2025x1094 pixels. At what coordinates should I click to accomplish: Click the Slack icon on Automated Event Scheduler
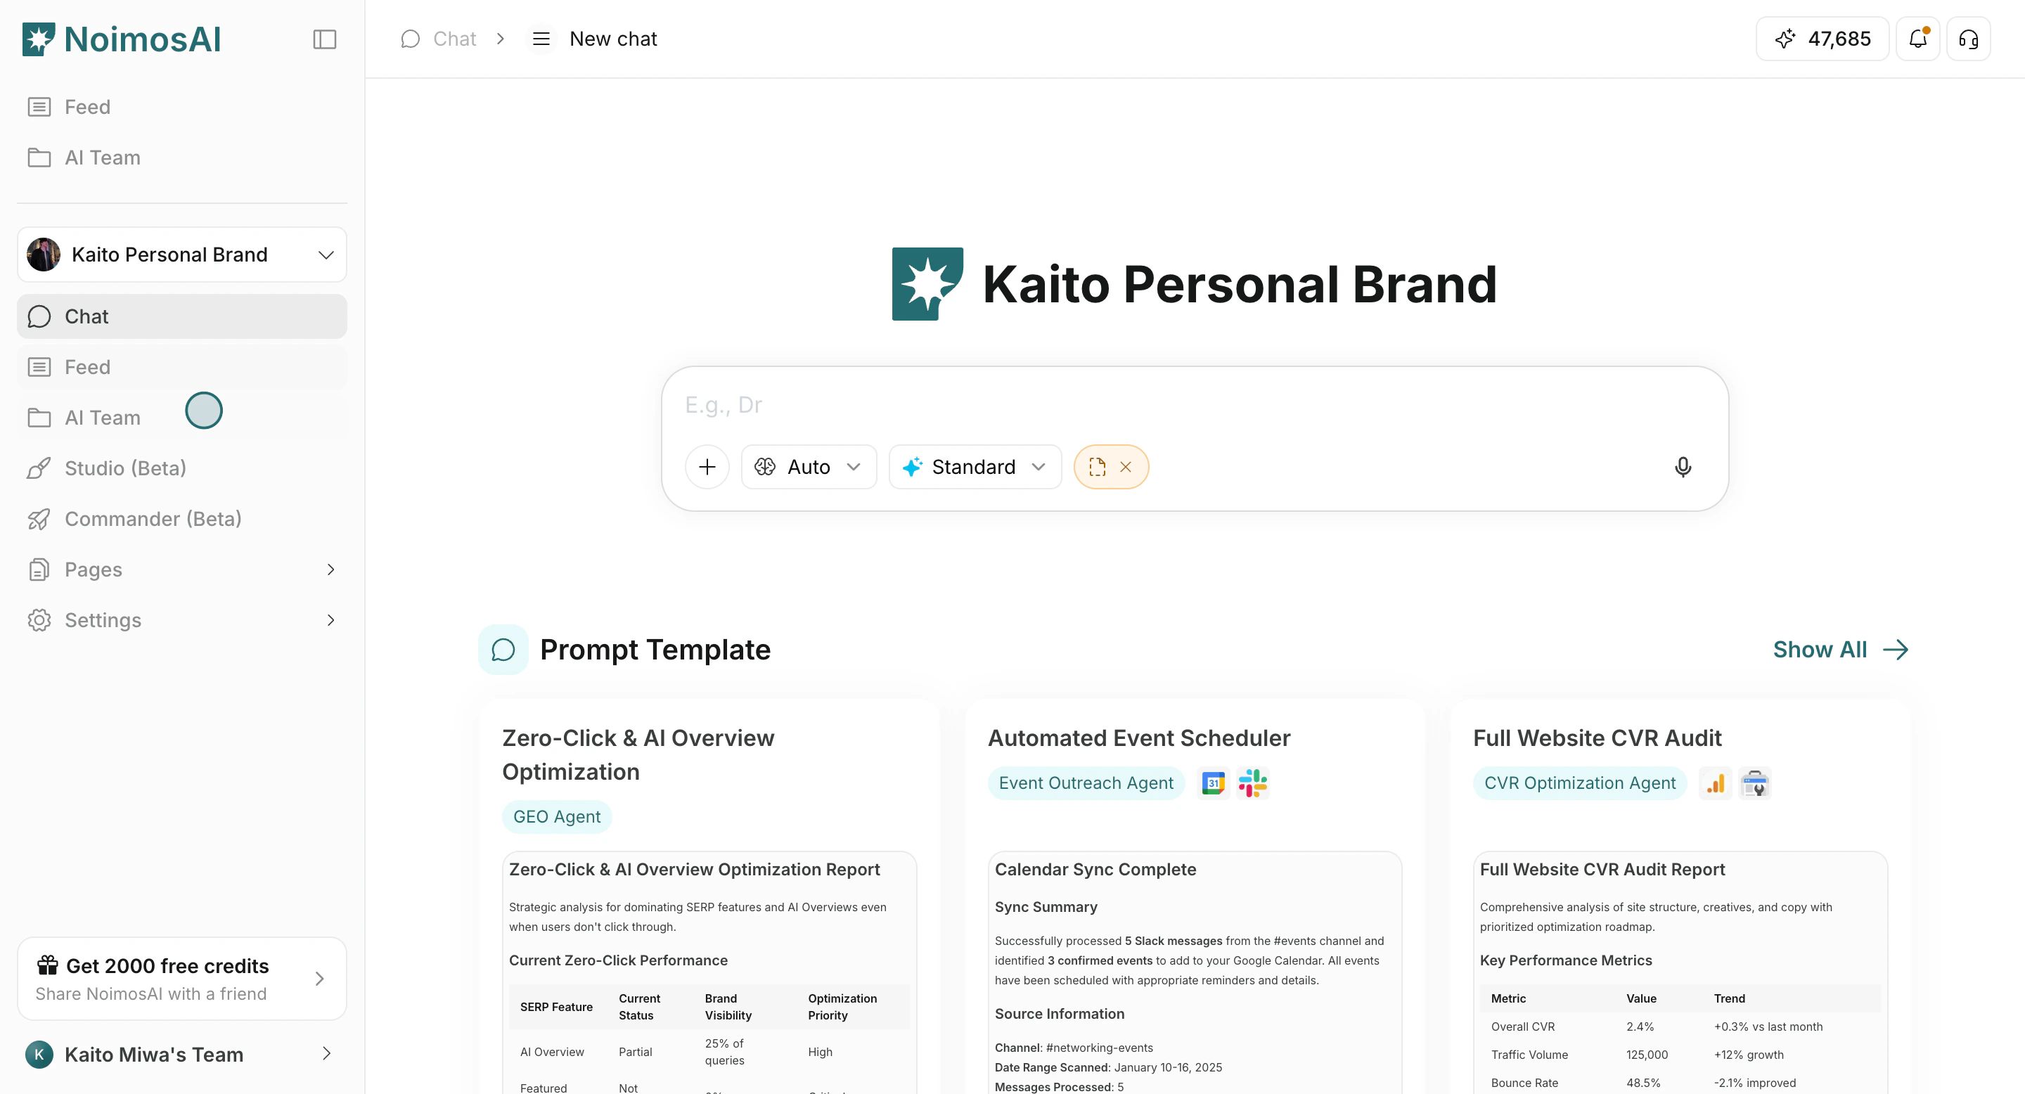coord(1253,783)
